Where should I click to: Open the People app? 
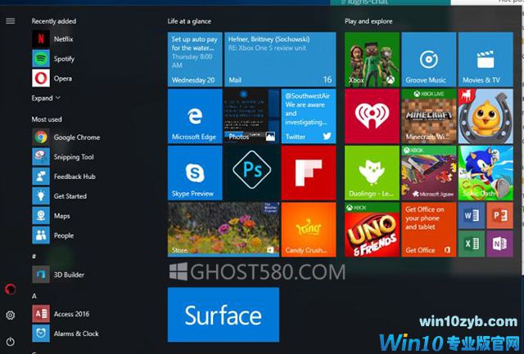pyautogui.click(x=41, y=235)
